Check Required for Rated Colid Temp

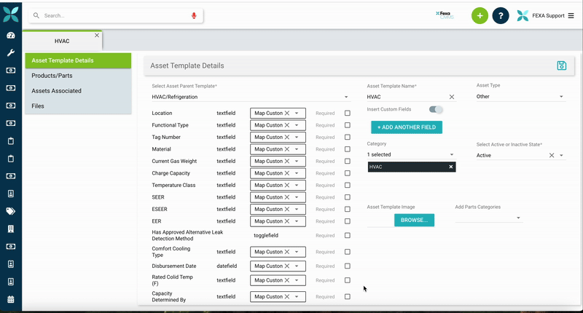coord(348,280)
